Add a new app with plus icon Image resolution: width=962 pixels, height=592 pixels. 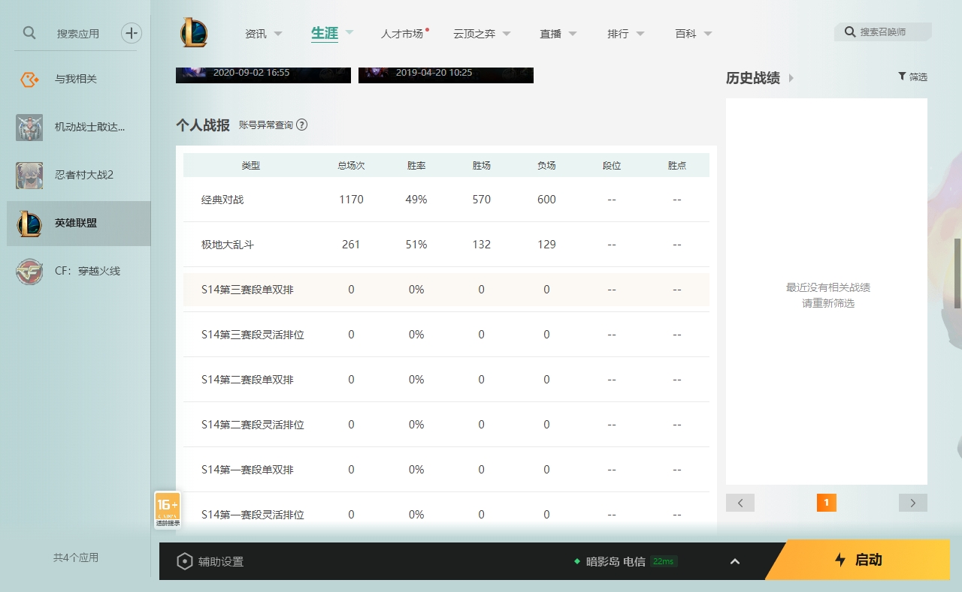[132, 33]
